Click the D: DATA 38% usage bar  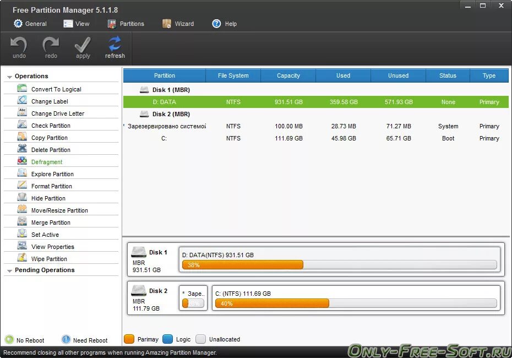(339, 264)
